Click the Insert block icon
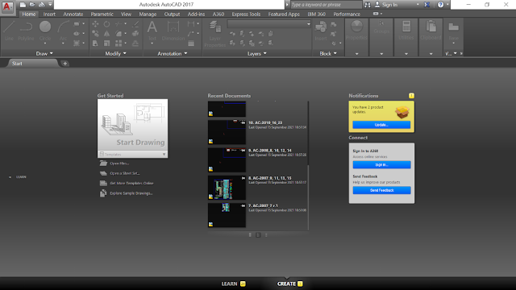This screenshot has width=516, height=290. point(321,31)
